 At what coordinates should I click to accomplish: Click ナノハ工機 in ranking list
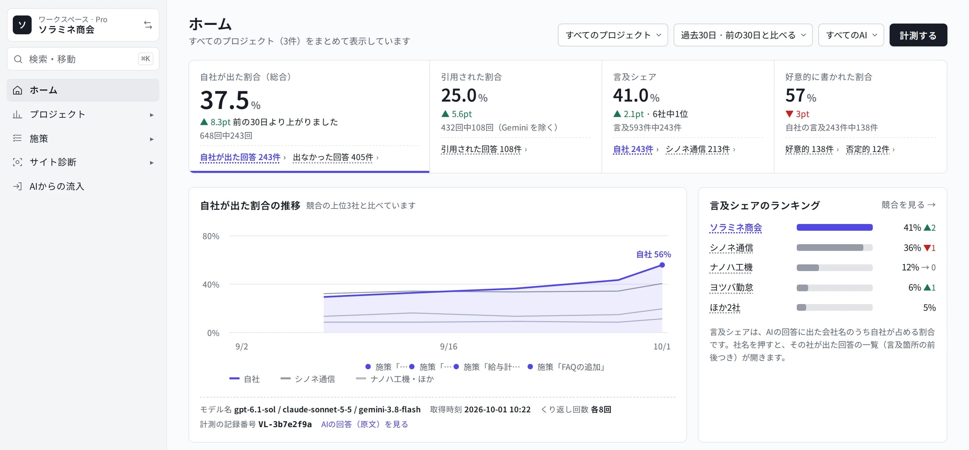pos(731,267)
